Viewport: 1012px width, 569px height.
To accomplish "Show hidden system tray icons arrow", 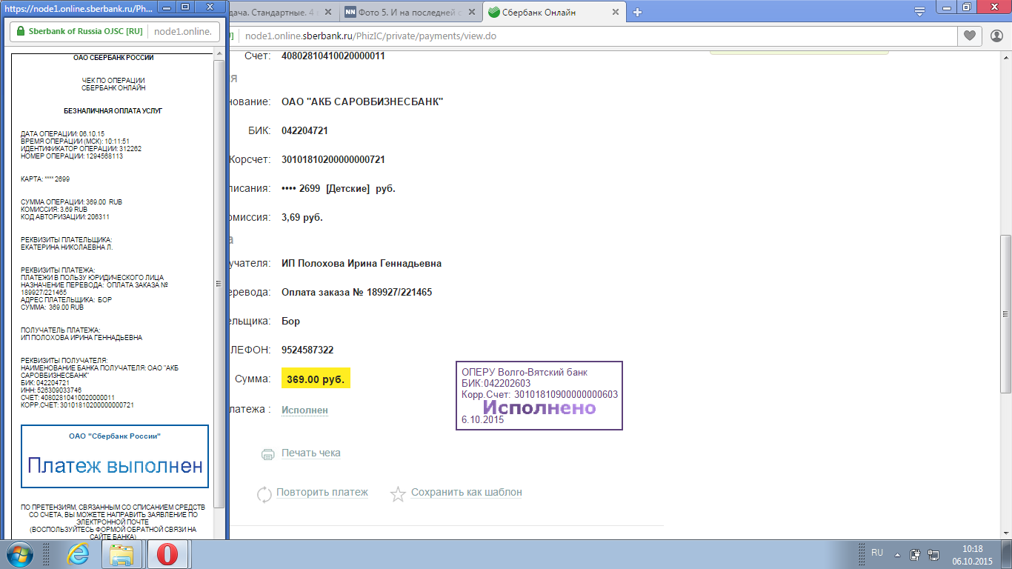I will pyautogui.click(x=898, y=554).
